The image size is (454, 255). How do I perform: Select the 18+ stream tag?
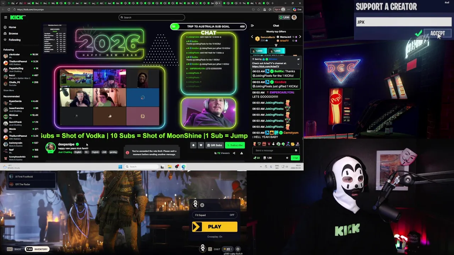point(86,152)
